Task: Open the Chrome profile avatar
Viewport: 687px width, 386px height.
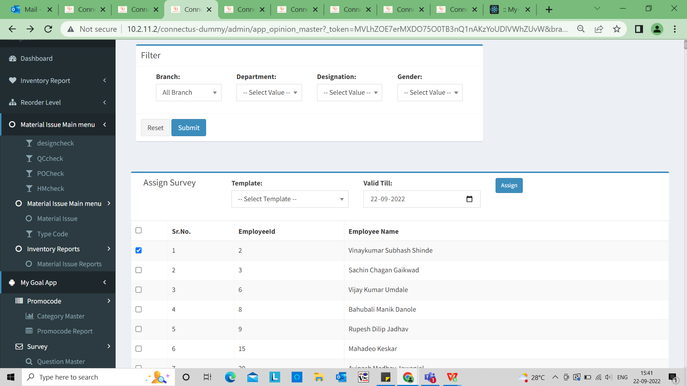Action: (657, 29)
